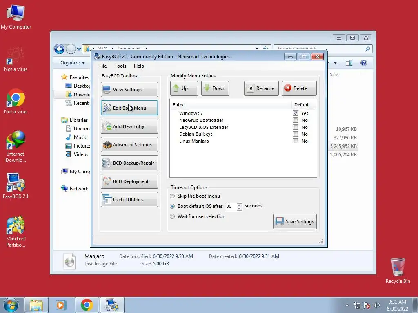Select the EasyBCD 2.1 desktop shortcut

pos(16,186)
